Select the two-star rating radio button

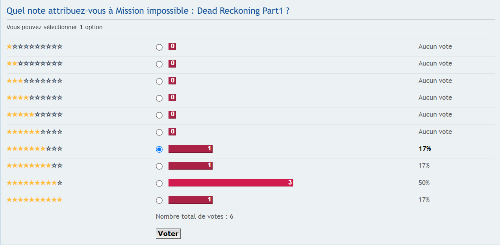pos(159,64)
